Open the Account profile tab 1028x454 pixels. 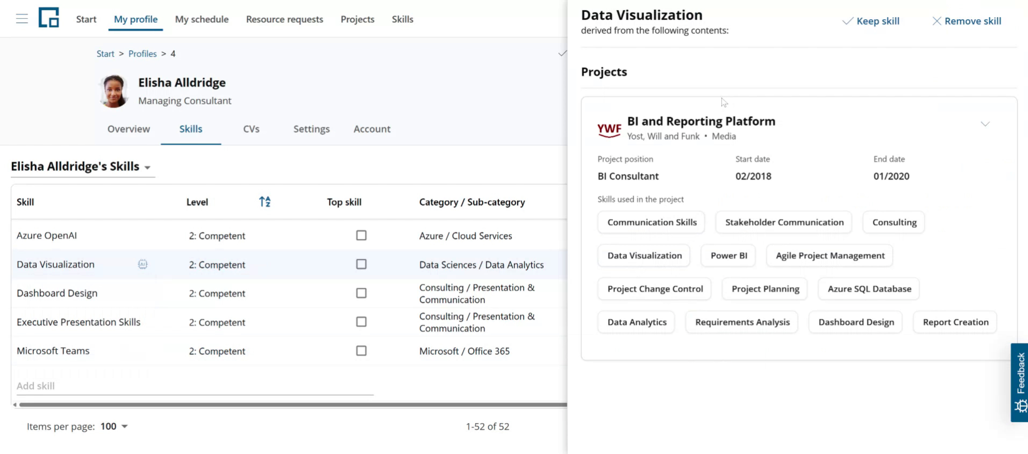[x=372, y=129]
